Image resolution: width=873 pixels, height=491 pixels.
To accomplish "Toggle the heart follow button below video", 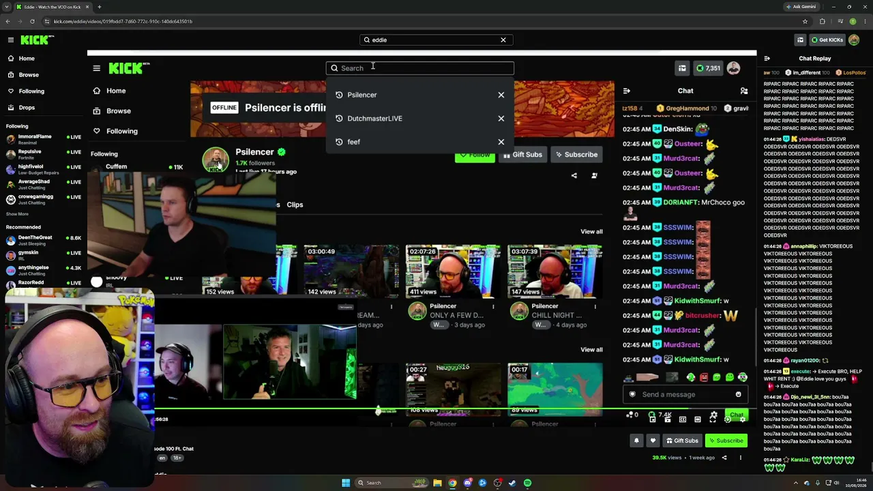I will click(x=653, y=441).
